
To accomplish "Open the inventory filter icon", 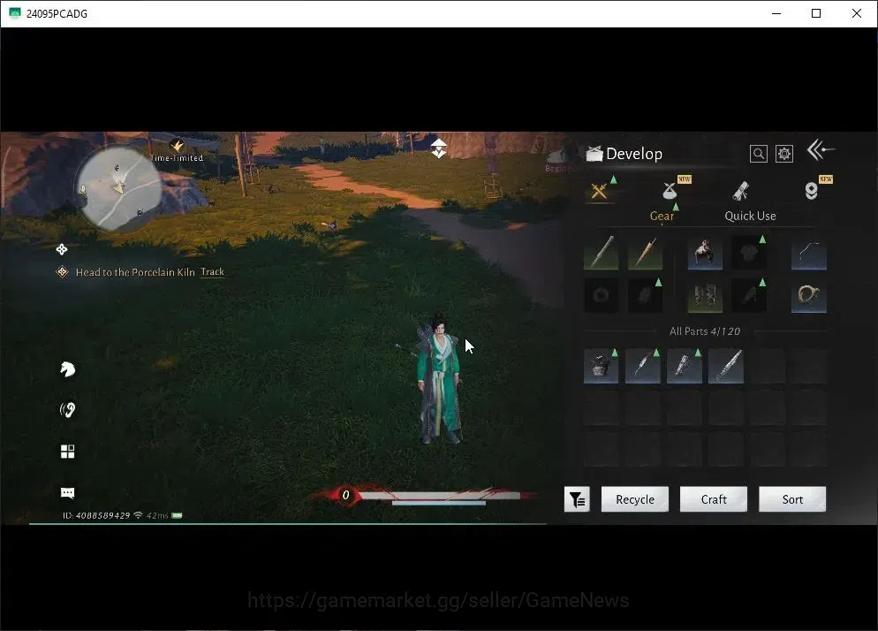I will click(x=577, y=499).
